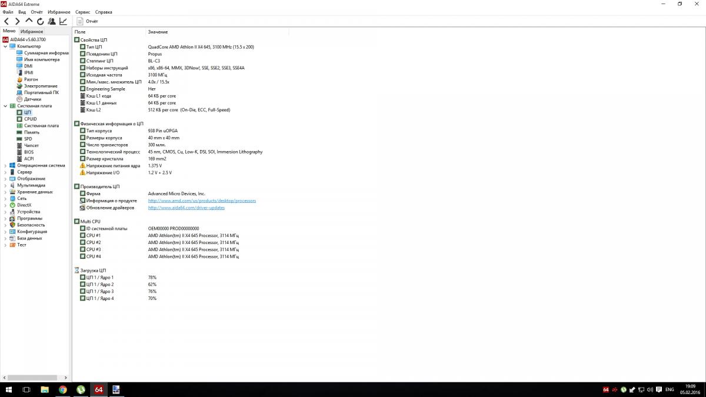Expand the Тест tree branch
Image resolution: width=706 pixels, height=397 pixels.
pos(5,245)
